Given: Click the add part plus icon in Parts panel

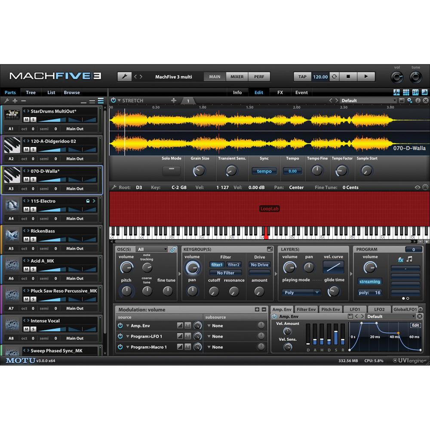Looking at the screenshot, I should (14, 101).
